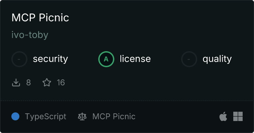Click the dash inside the security circle
The width and height of the screenshot is (254, 133).
[x=19, y=59]
